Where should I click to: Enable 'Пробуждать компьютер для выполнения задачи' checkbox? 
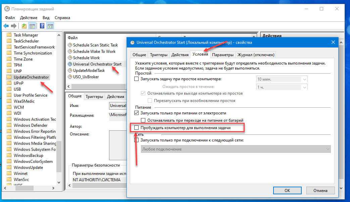coord(136,128)
